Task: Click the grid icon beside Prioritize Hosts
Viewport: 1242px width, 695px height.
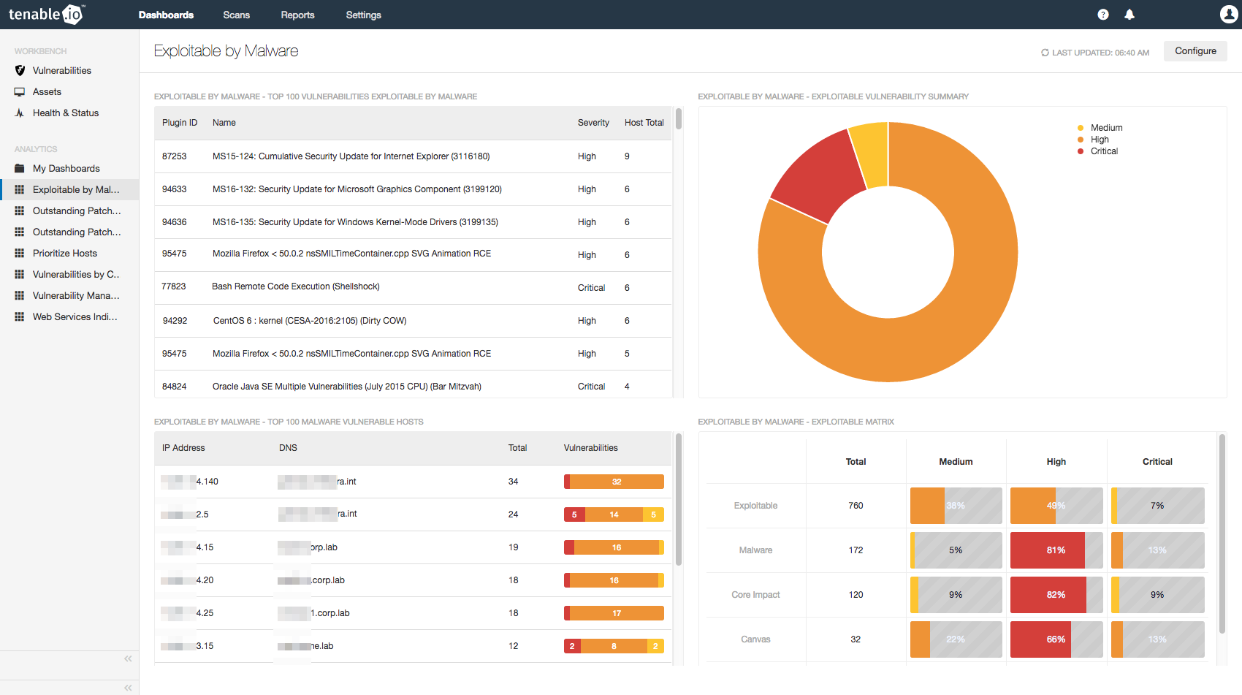Action: pyautogui.click(x=20, y=254)
